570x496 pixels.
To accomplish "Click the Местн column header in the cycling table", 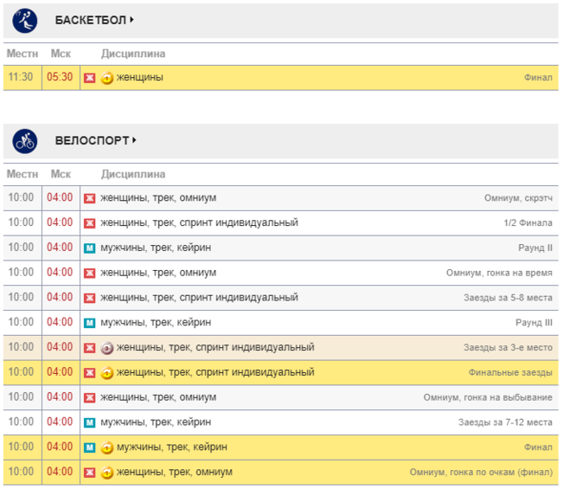I will click(x=22, y=174).
